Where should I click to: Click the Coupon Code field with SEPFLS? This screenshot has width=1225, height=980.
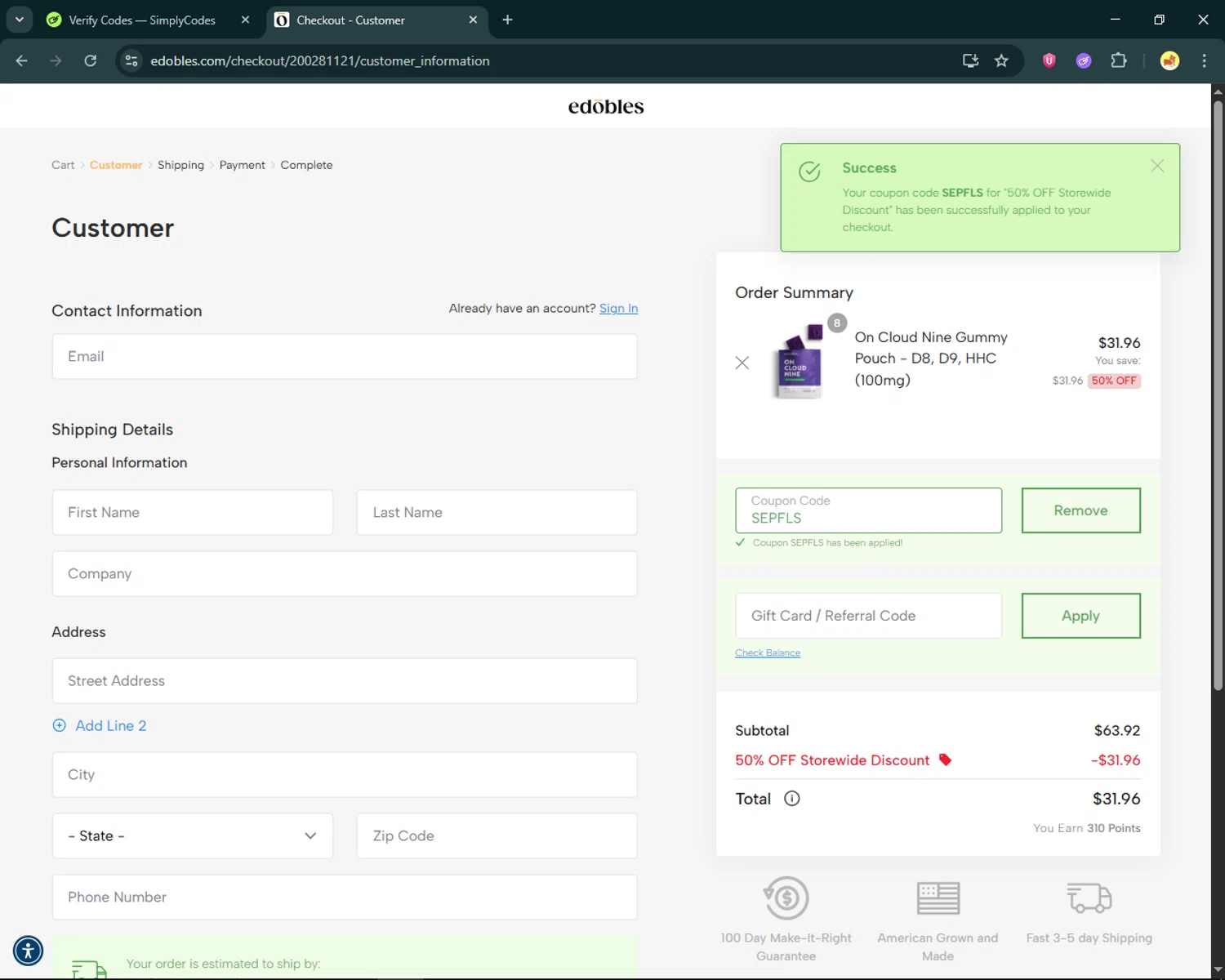click(x=868, y=510)
